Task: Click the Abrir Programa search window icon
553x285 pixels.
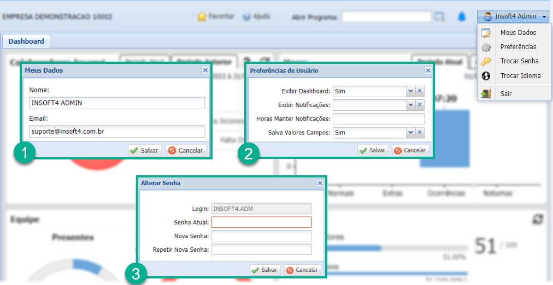Action: click(x=439, y=17)
